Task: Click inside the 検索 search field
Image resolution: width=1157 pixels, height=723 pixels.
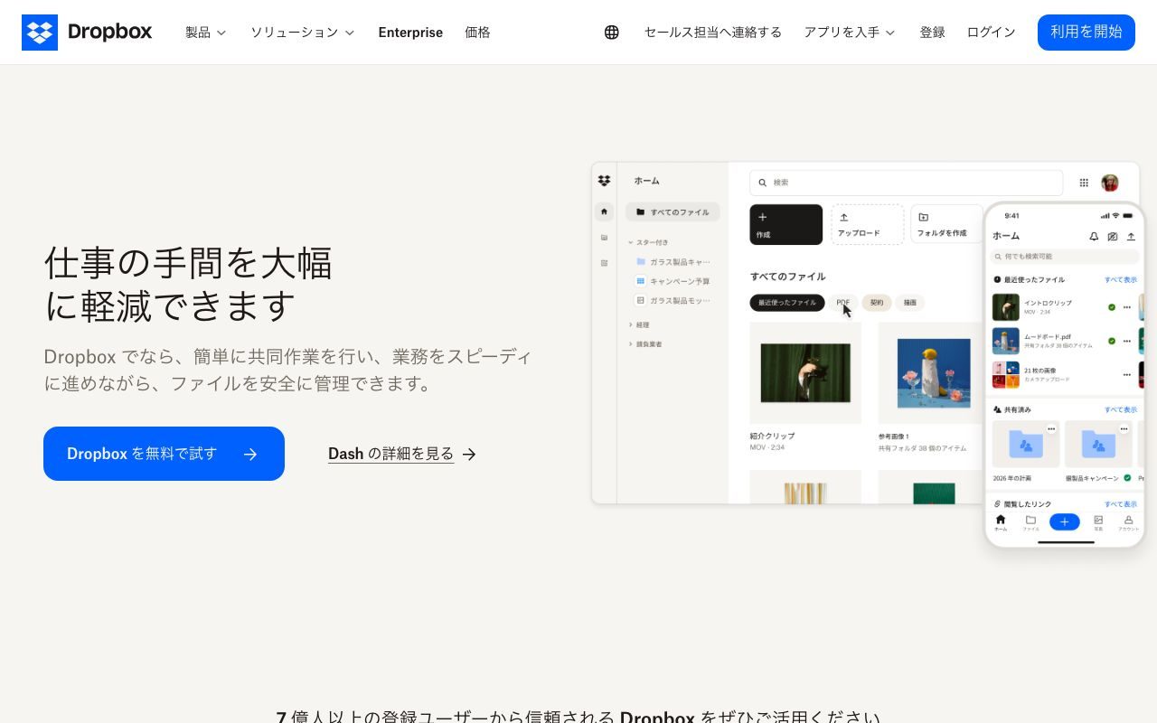Action: coord(904,183)
